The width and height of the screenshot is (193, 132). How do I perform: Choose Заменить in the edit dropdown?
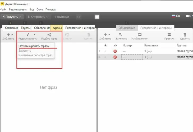[x=25, y=51]
